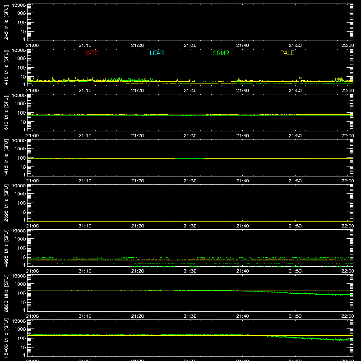This screenshot has height=361, width=361.
Task: Click the 10 tick label on the 1415 MHz axis
Action: tap(23, 167)
